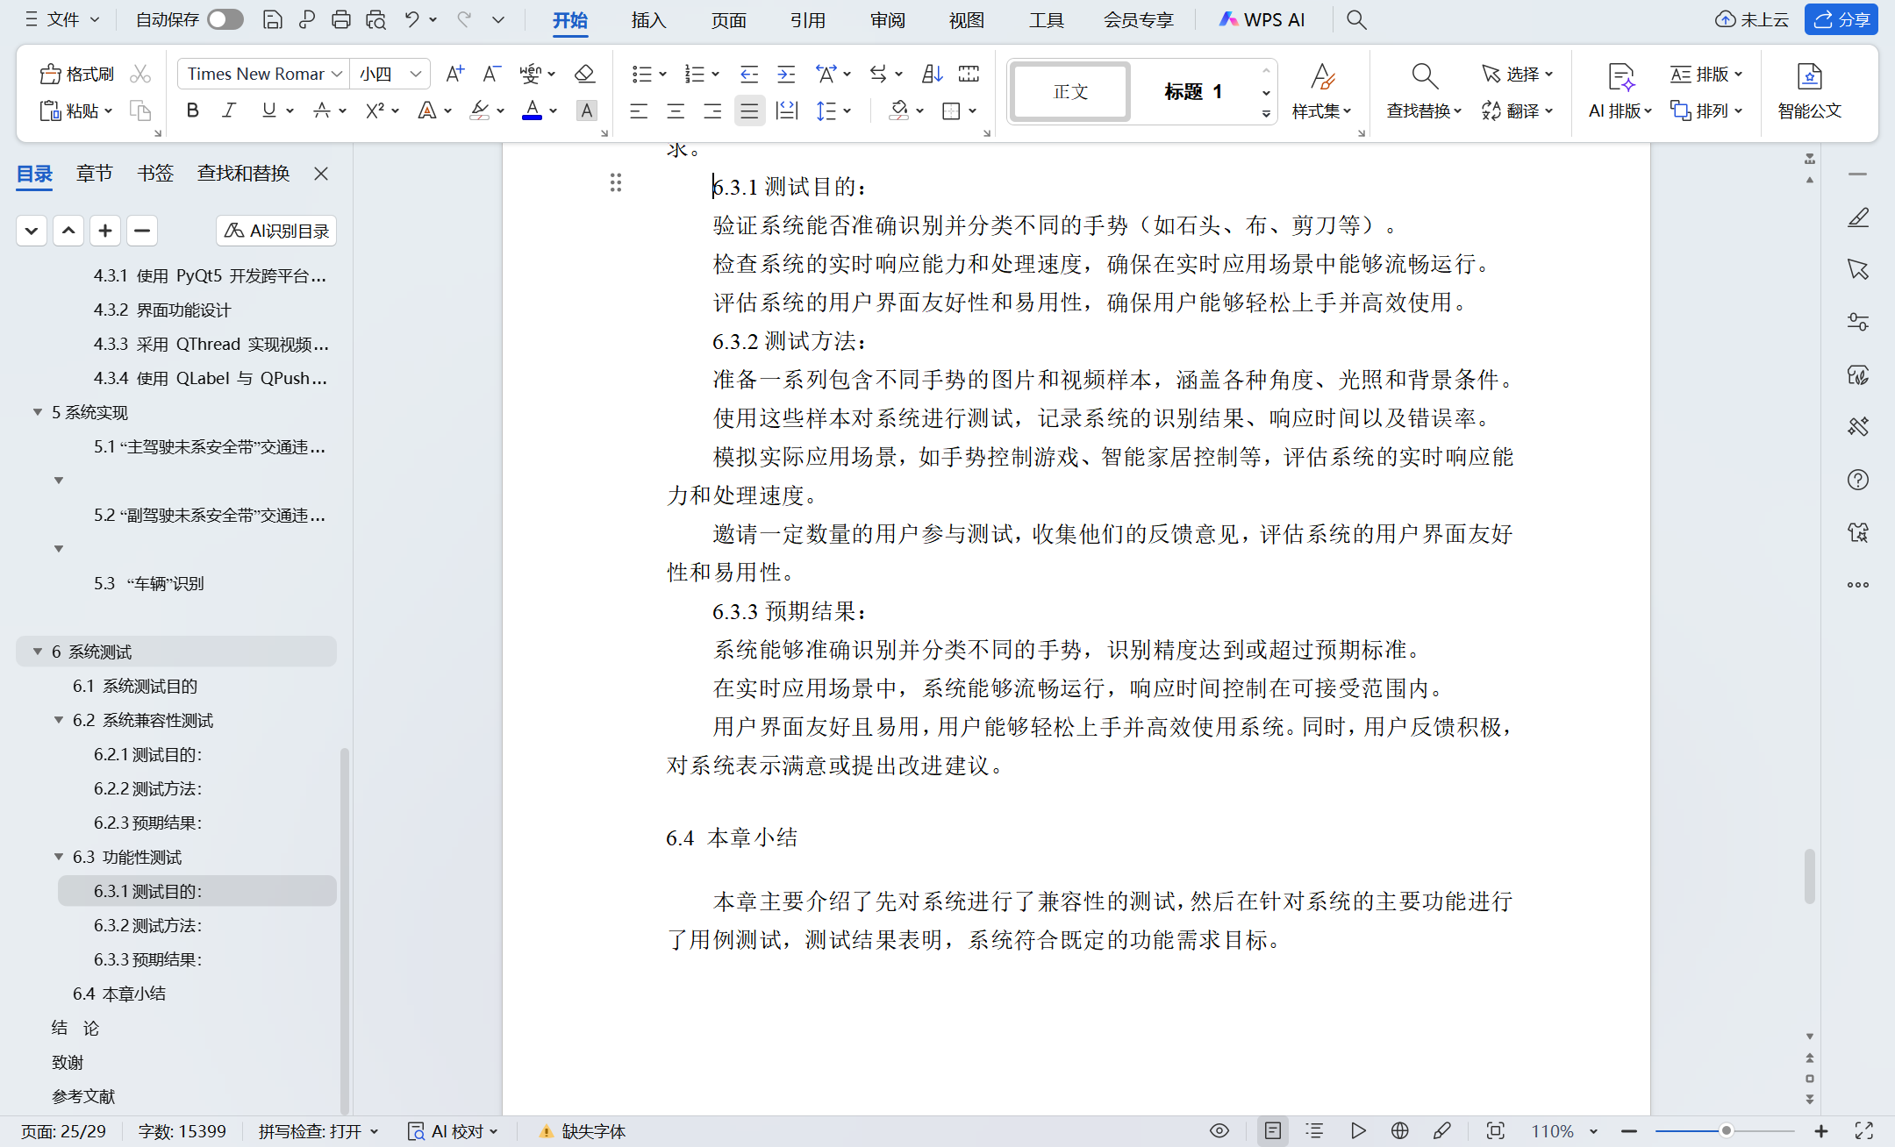This screenshot has height=1147, width=1895.
Task: Click the Save document icon
Action: (272, 19)
